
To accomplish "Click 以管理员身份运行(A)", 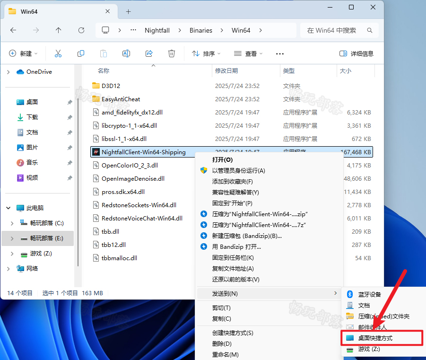I will point(239,170).
